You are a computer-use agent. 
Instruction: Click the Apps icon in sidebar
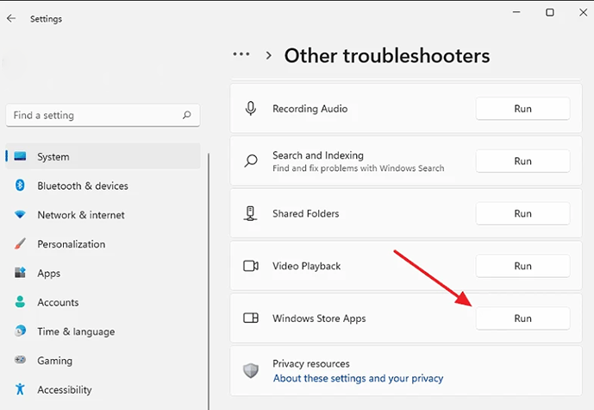click(20, 272)
